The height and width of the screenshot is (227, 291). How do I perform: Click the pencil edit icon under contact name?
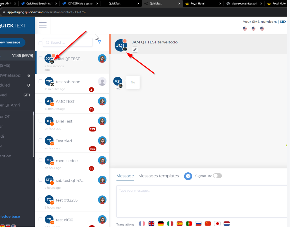(x=135, y=50)
